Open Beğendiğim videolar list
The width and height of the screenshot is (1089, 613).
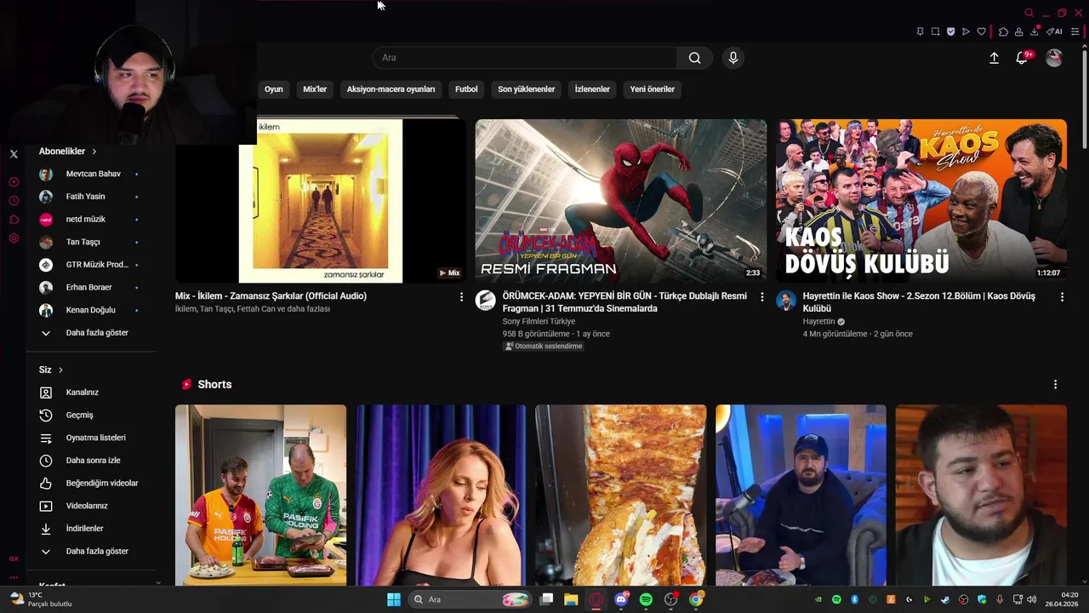90,483
